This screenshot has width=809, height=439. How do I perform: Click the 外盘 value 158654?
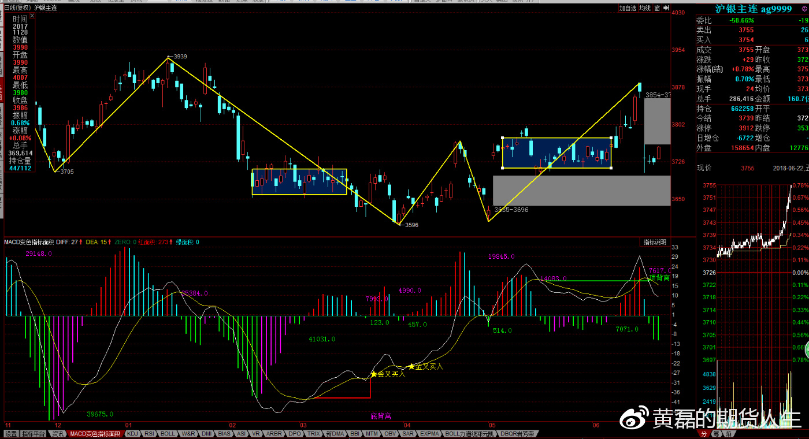pos(742,148)
